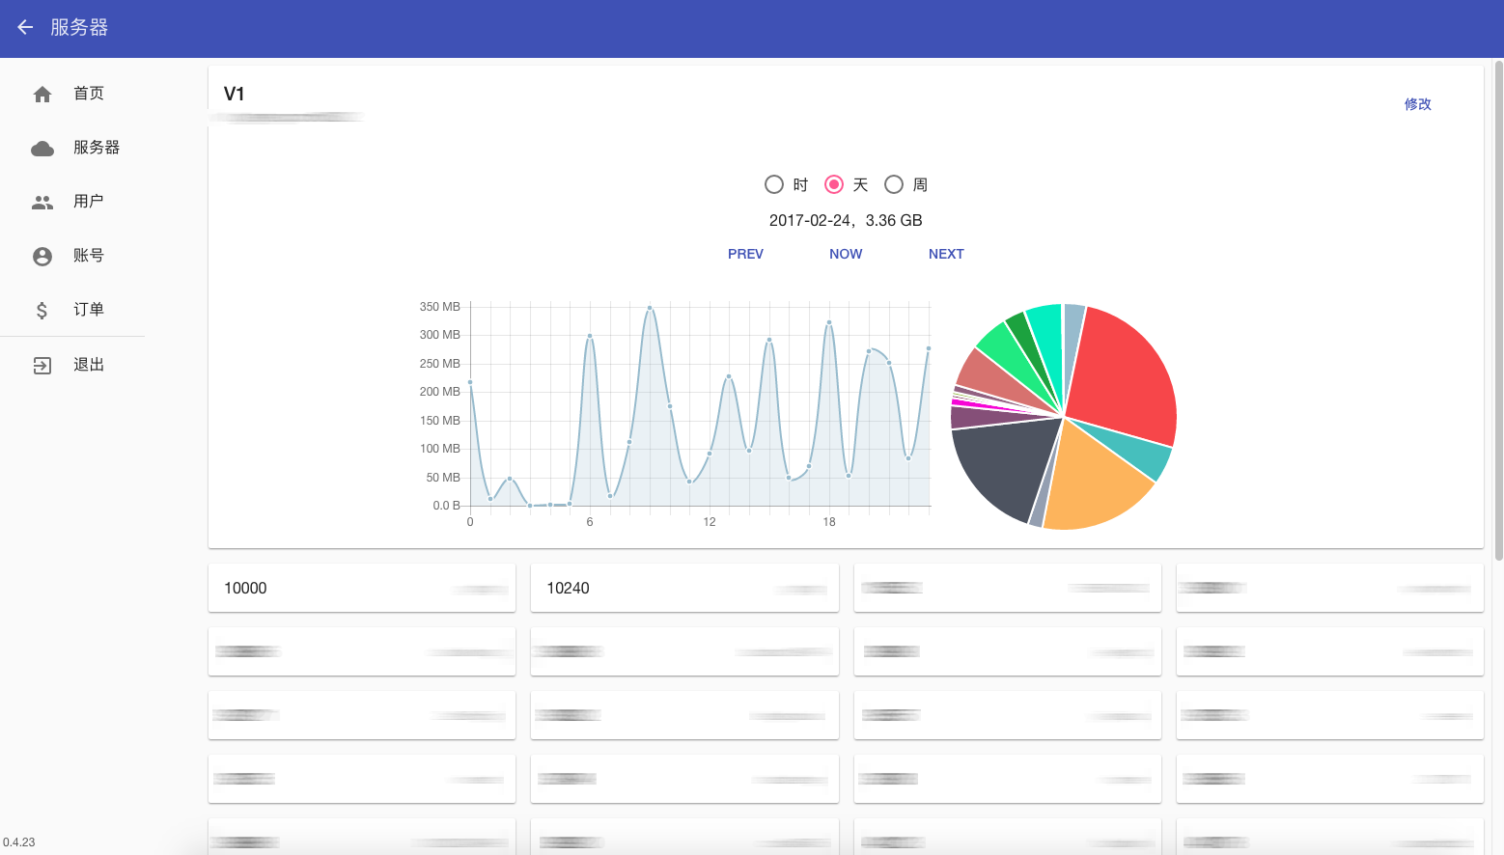Select the 天 daily radio button
Screen dimensions: 1504x855
click(834, 184)
